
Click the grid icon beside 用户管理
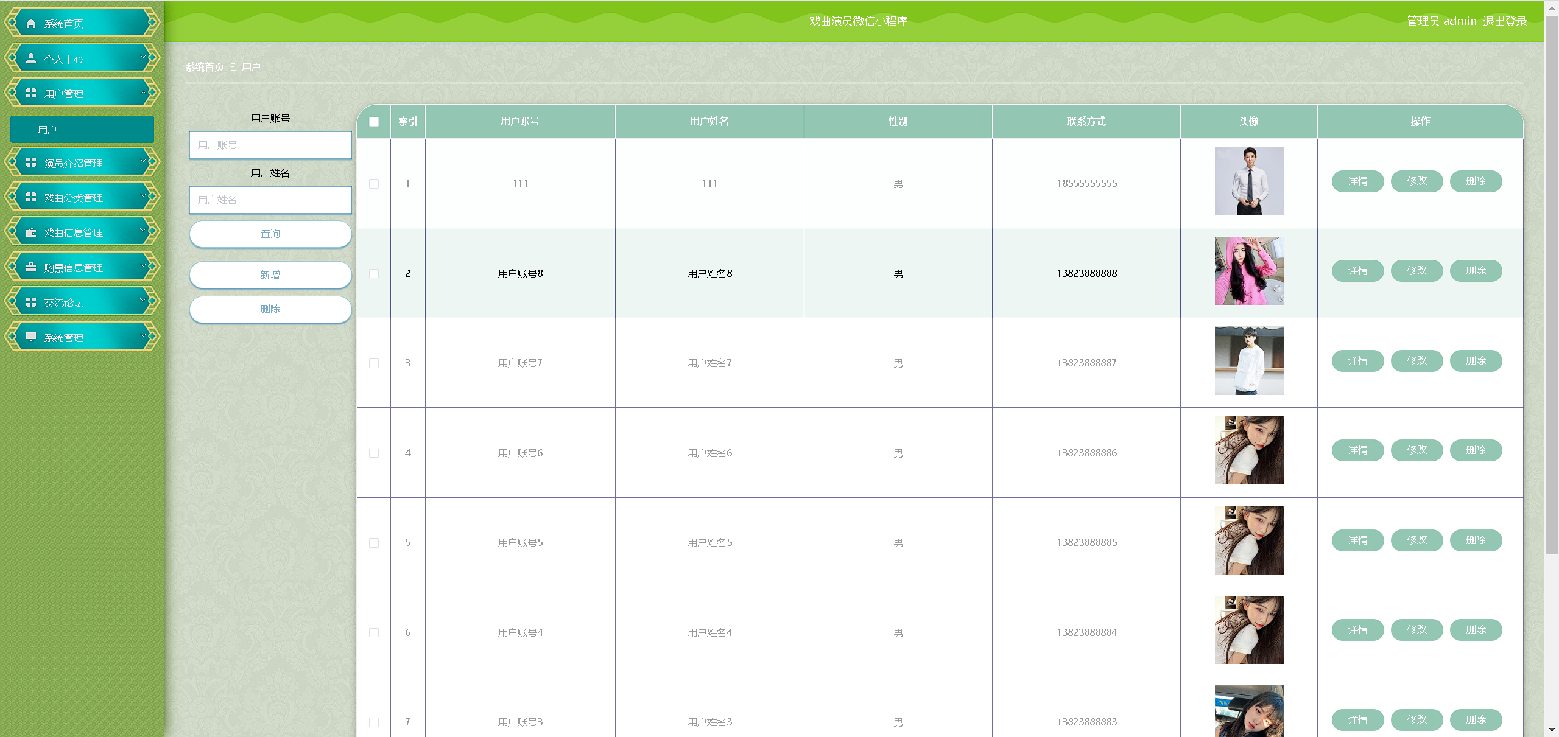pos(31,93)
